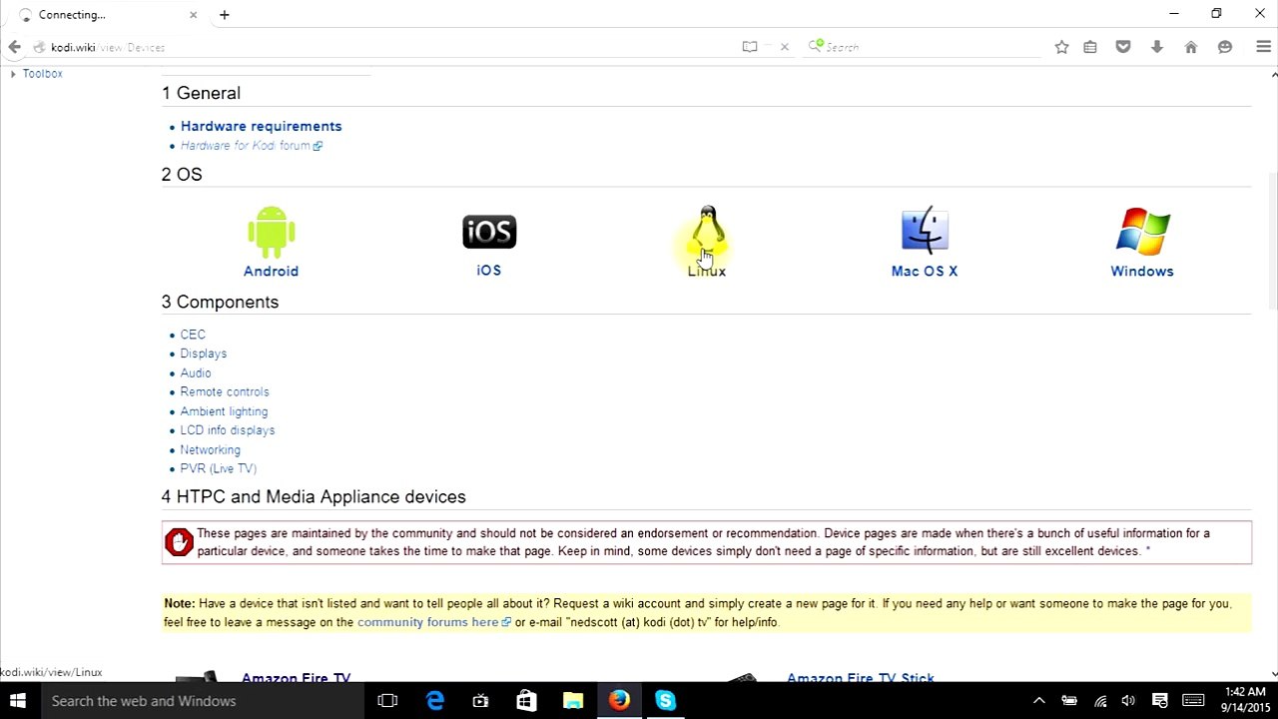This screenshot has height=719, width=1278.
Task: Open the Networking link
Action: (210, 449)
